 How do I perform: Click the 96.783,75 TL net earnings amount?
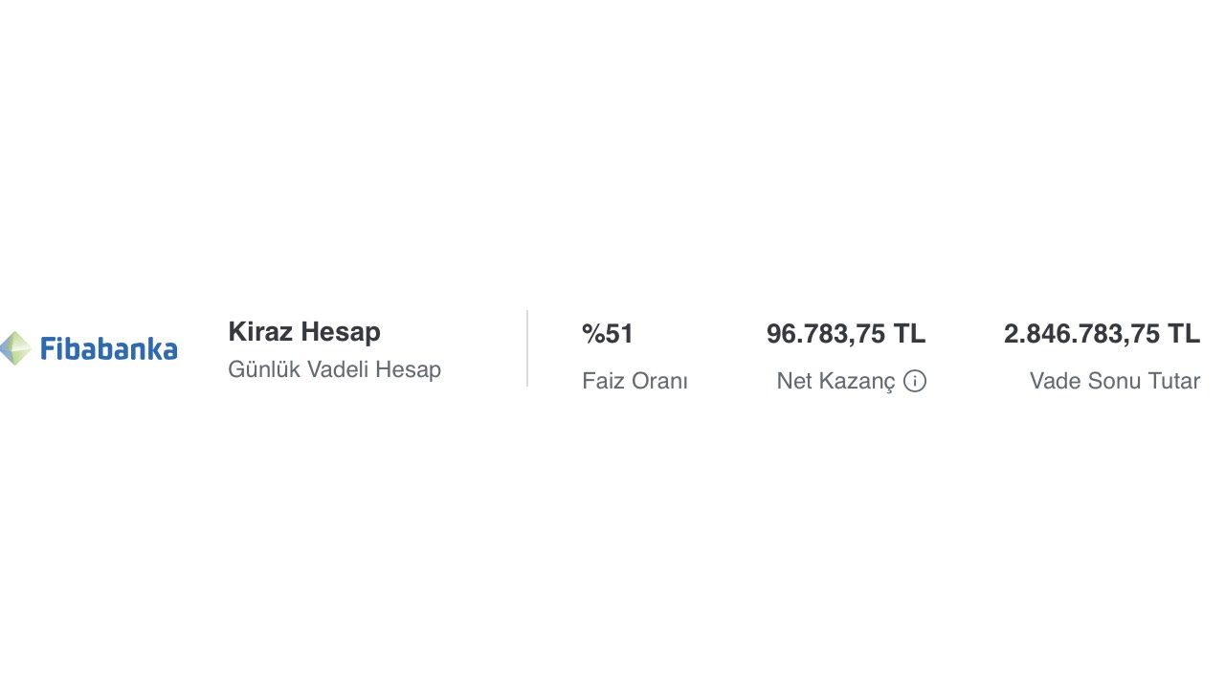tap(846, 334)
